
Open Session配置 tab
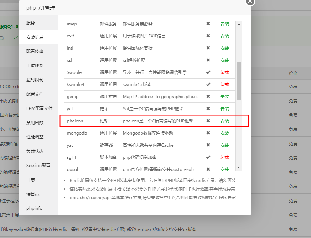click(39, 166)
